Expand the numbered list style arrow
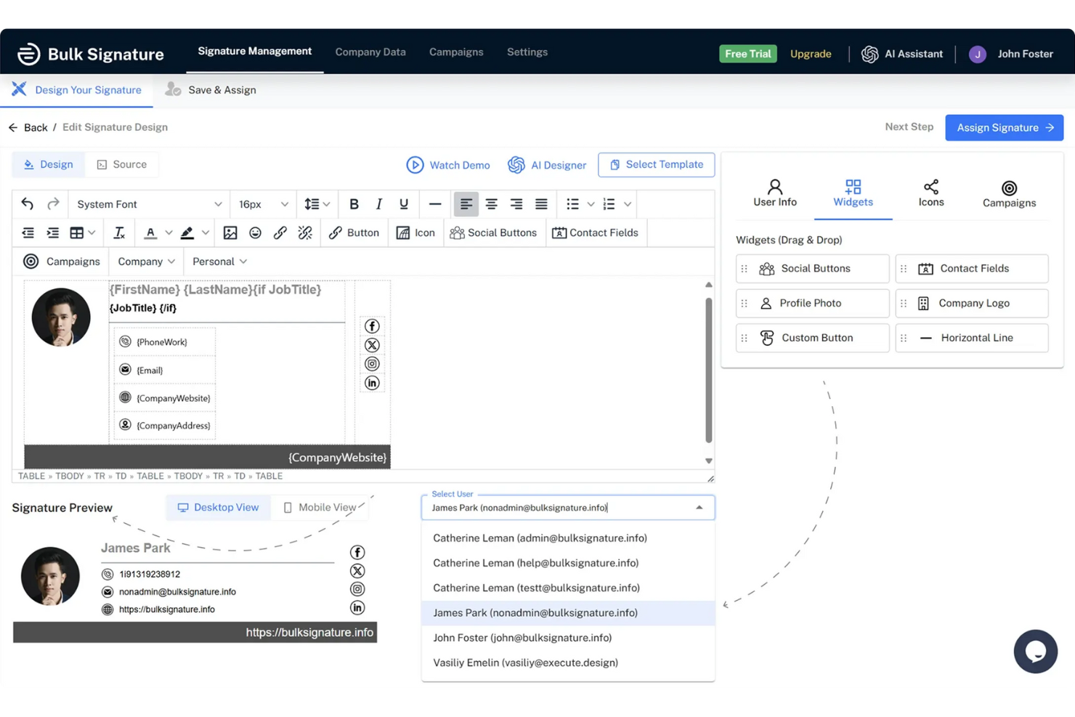Viewport: 1075px width, 717px height. point(628,204)
